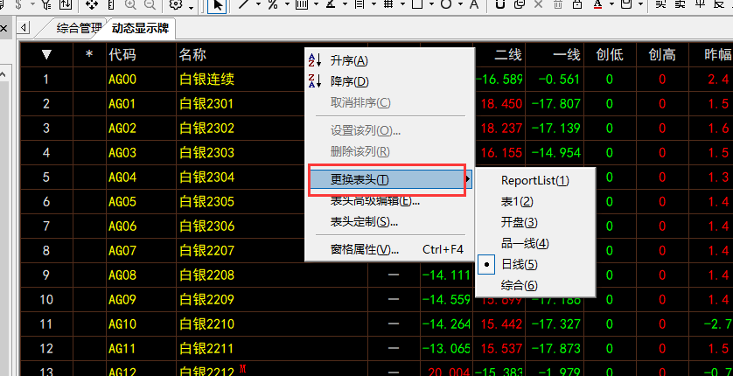The height and width of the screenshot is (376, 733).
Task: Click the gray X delete icon
Action: click(539, 4)
